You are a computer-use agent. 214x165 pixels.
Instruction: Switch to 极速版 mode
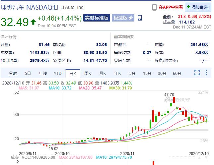click(123, 18)
